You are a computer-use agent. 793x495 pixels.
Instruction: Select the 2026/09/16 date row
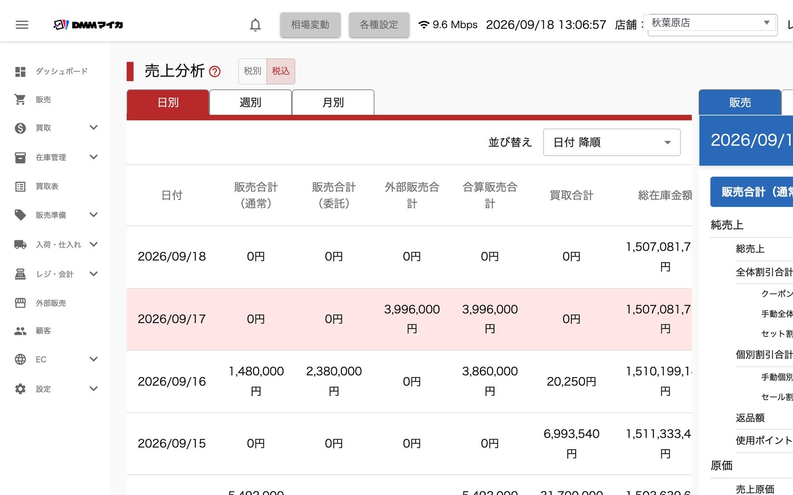(x=409, y=381)
